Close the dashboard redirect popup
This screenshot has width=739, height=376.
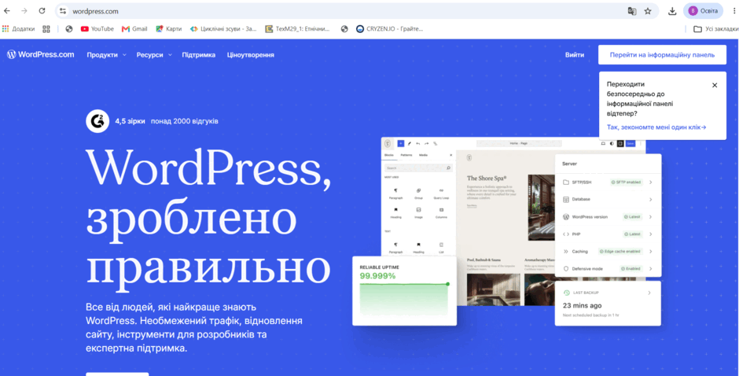(x=715, y=86)
